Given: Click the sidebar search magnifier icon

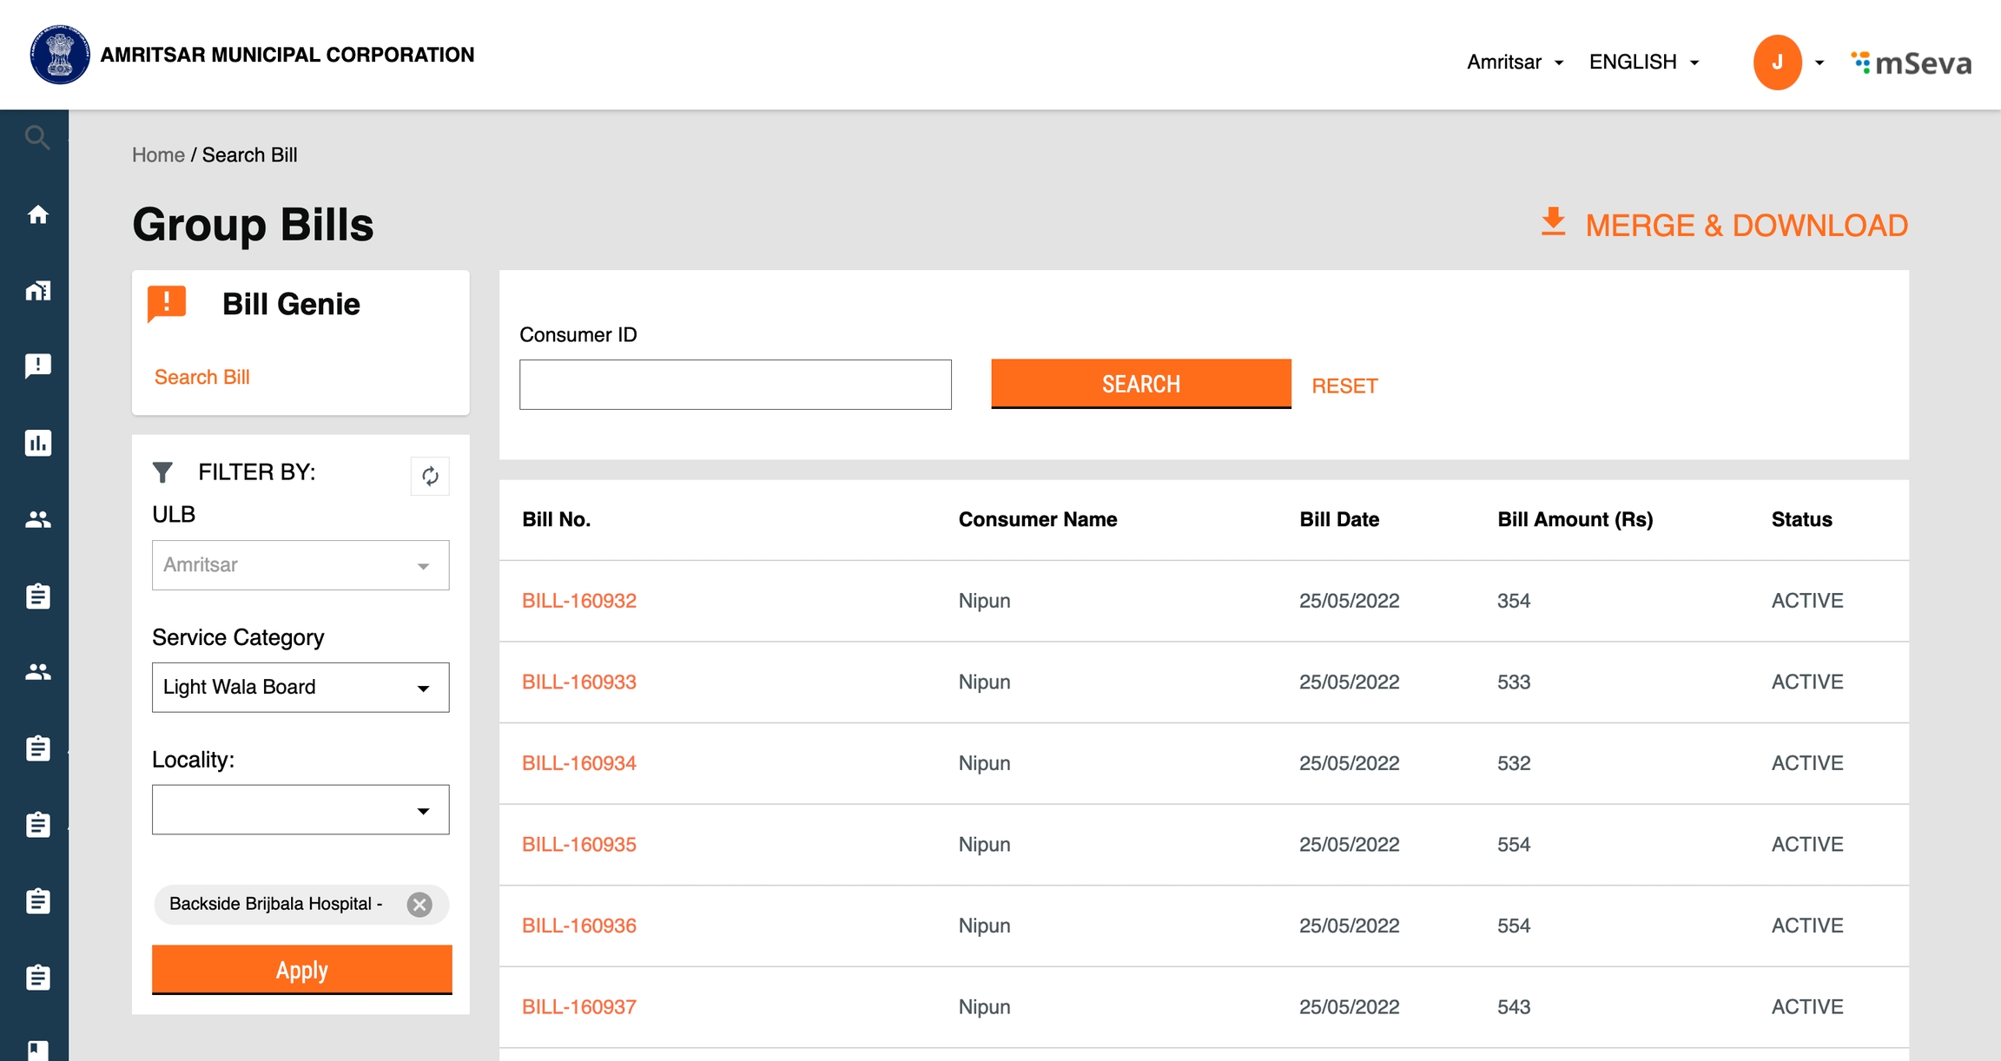Looking at the screenshot, I should (x=36, y=137).
